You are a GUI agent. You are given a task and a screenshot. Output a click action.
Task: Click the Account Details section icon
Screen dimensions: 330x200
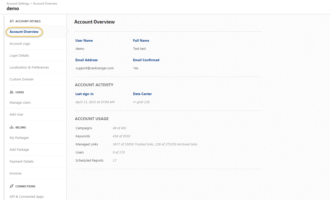12,21
